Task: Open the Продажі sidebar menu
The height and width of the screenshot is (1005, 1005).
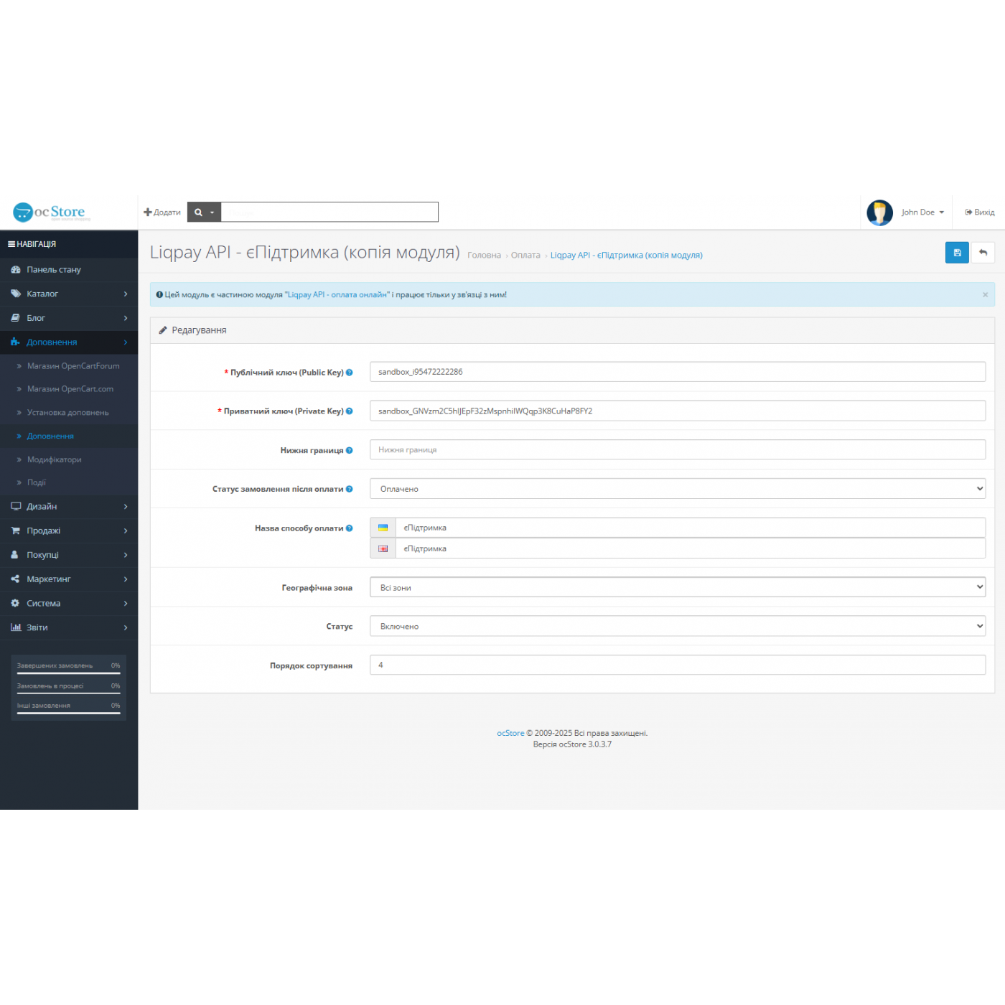Action: pyautogui.click(x=69, y=530)
